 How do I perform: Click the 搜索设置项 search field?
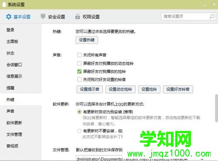[188, 17]
